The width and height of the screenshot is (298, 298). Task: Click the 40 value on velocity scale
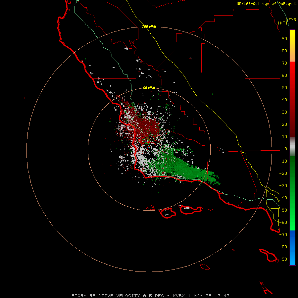coord(284,100)
